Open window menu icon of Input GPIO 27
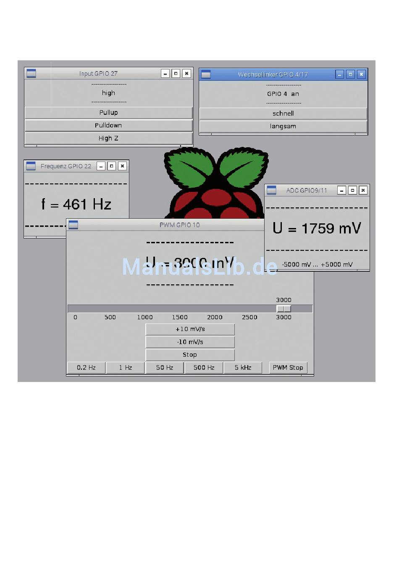399x578 pixels. tap(31, 74)
